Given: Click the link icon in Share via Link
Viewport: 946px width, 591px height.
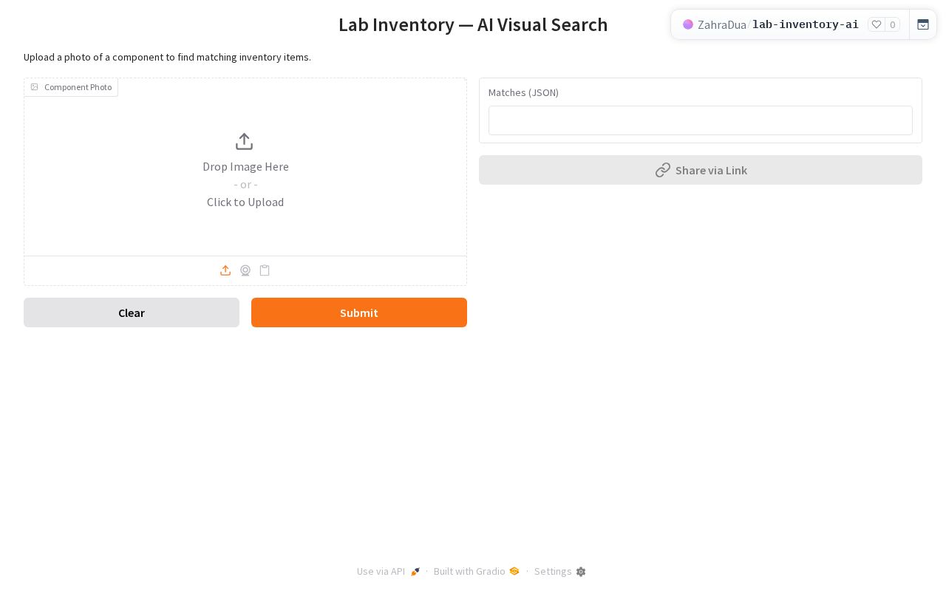Looking at the screenshot, I should [663, 170].
